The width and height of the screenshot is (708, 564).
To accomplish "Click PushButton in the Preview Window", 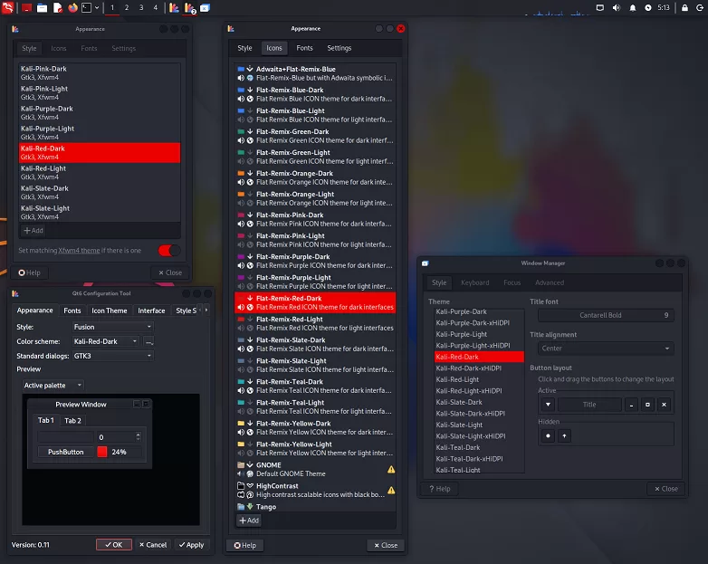I will 66,452.
